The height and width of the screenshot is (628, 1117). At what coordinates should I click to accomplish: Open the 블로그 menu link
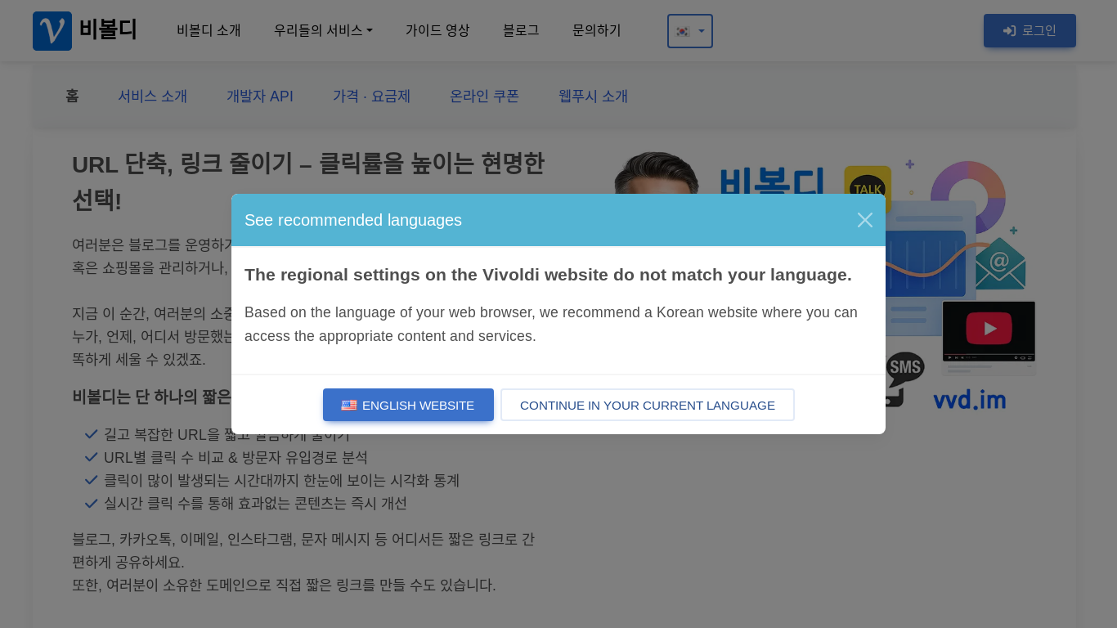[x=521, y=30]
